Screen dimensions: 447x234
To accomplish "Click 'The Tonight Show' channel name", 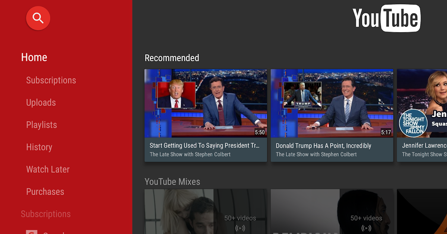I will click(425, 154).
